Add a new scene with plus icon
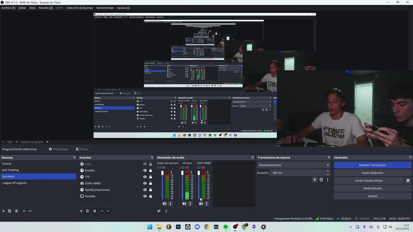 point(4,211)
